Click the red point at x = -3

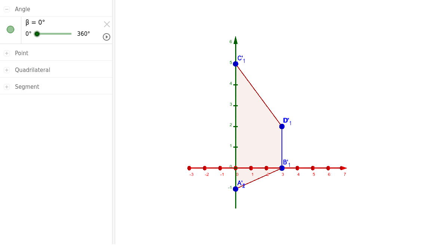pyautogui.click(x=189, y=168)
